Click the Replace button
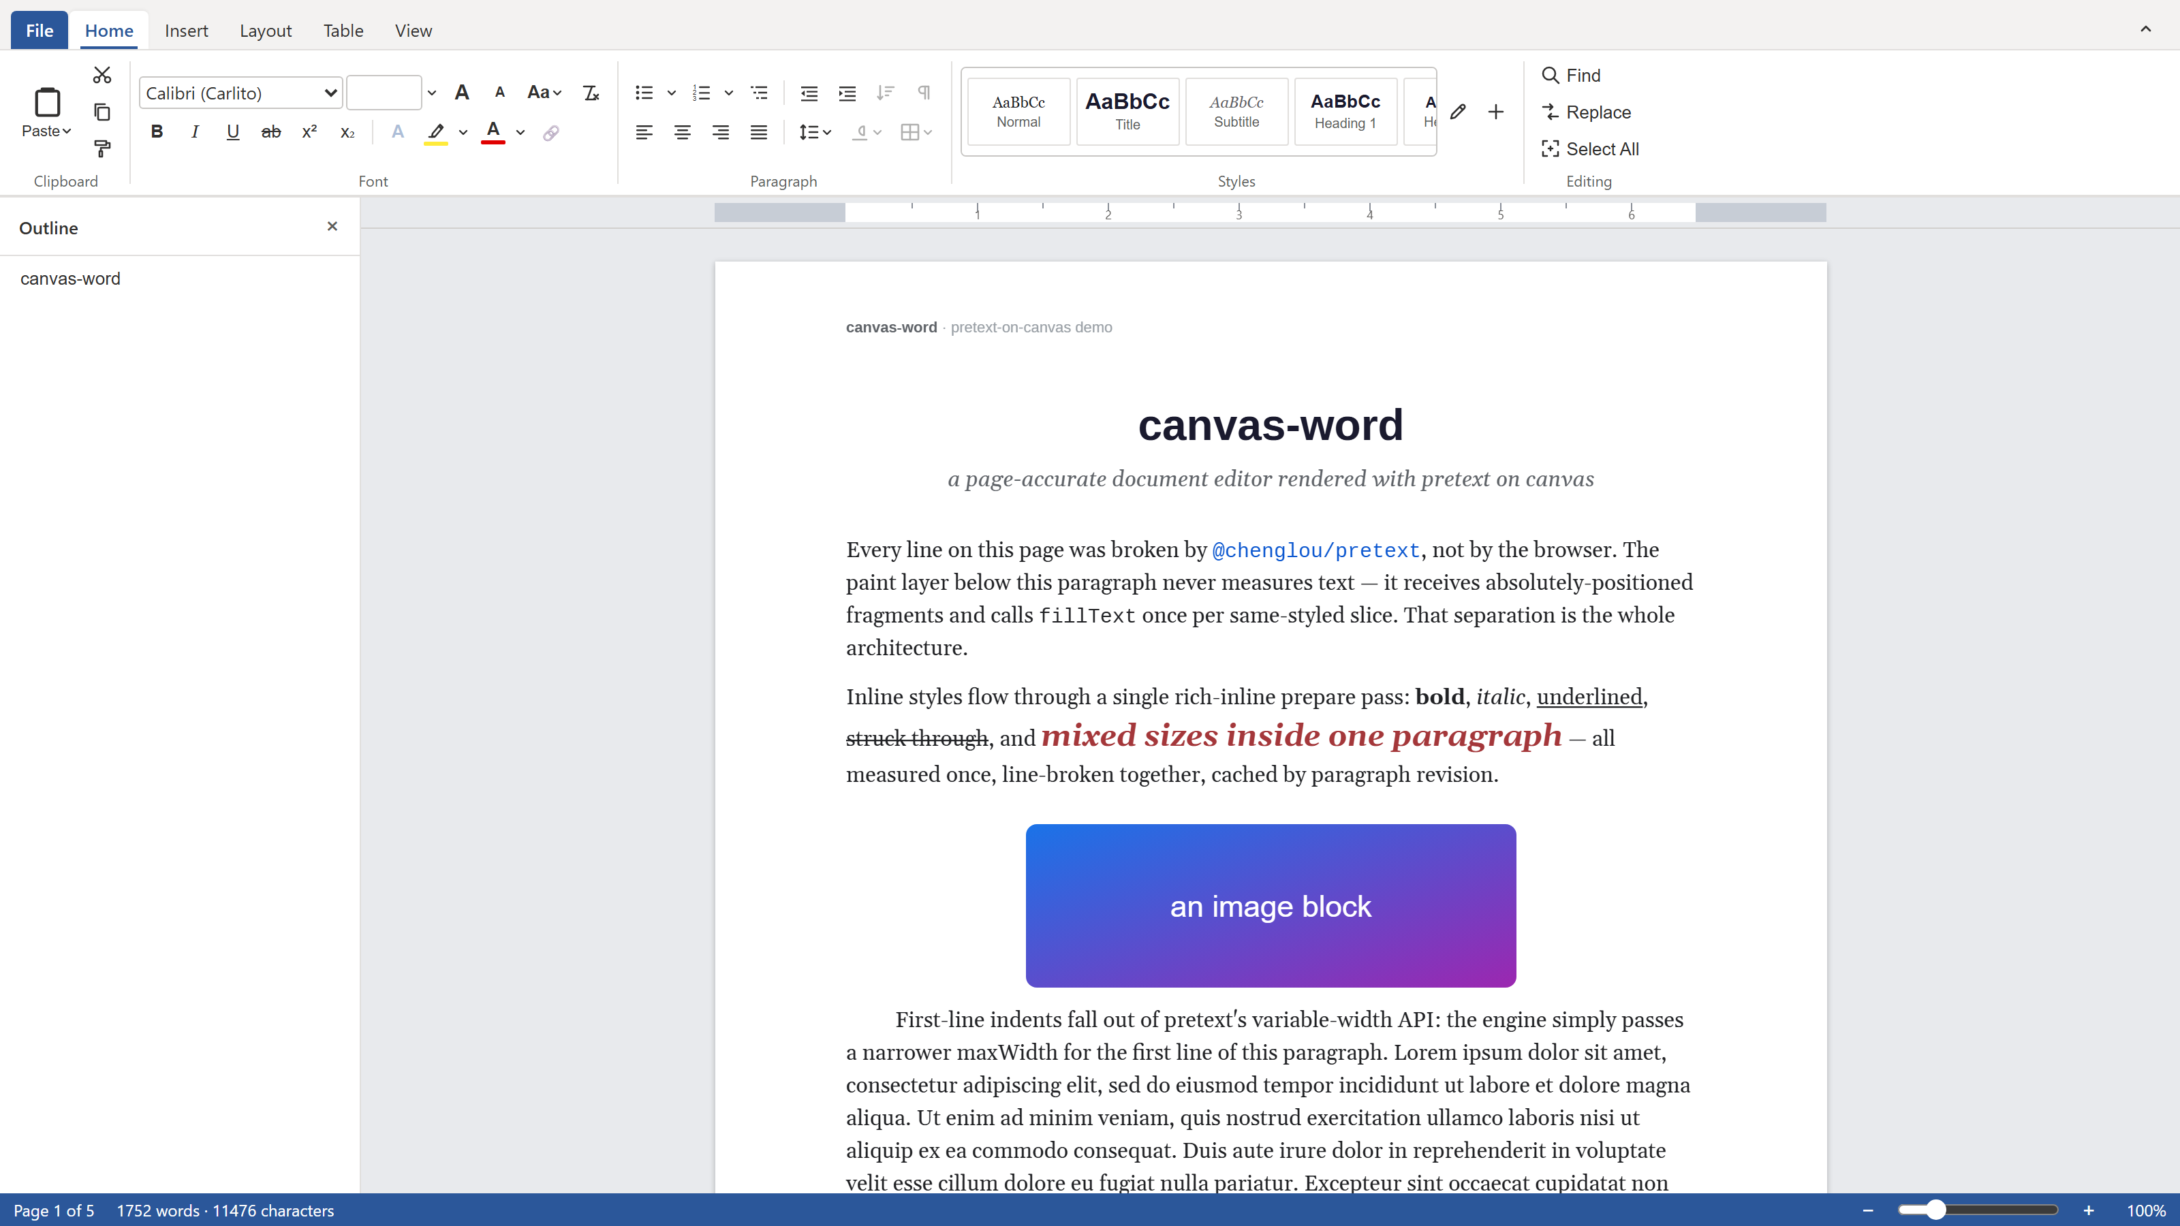2180x1226 pixels. pos(1587,112)
